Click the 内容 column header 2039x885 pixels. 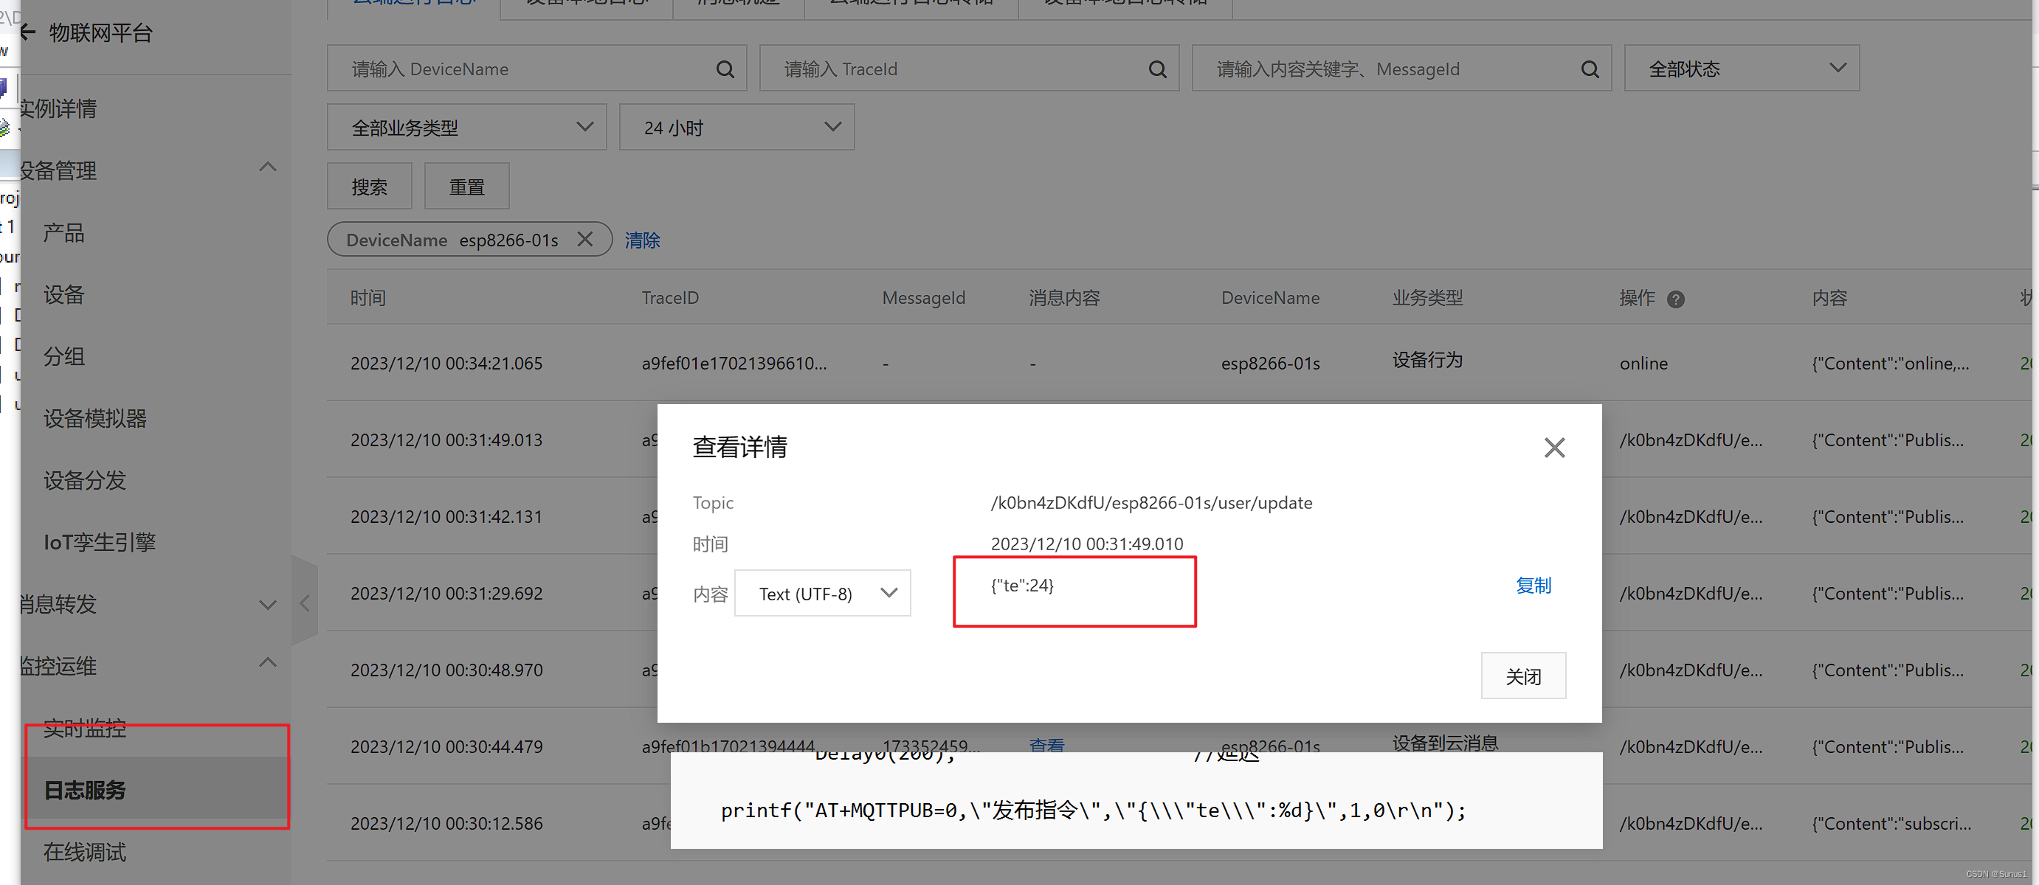pos(1829,298)
